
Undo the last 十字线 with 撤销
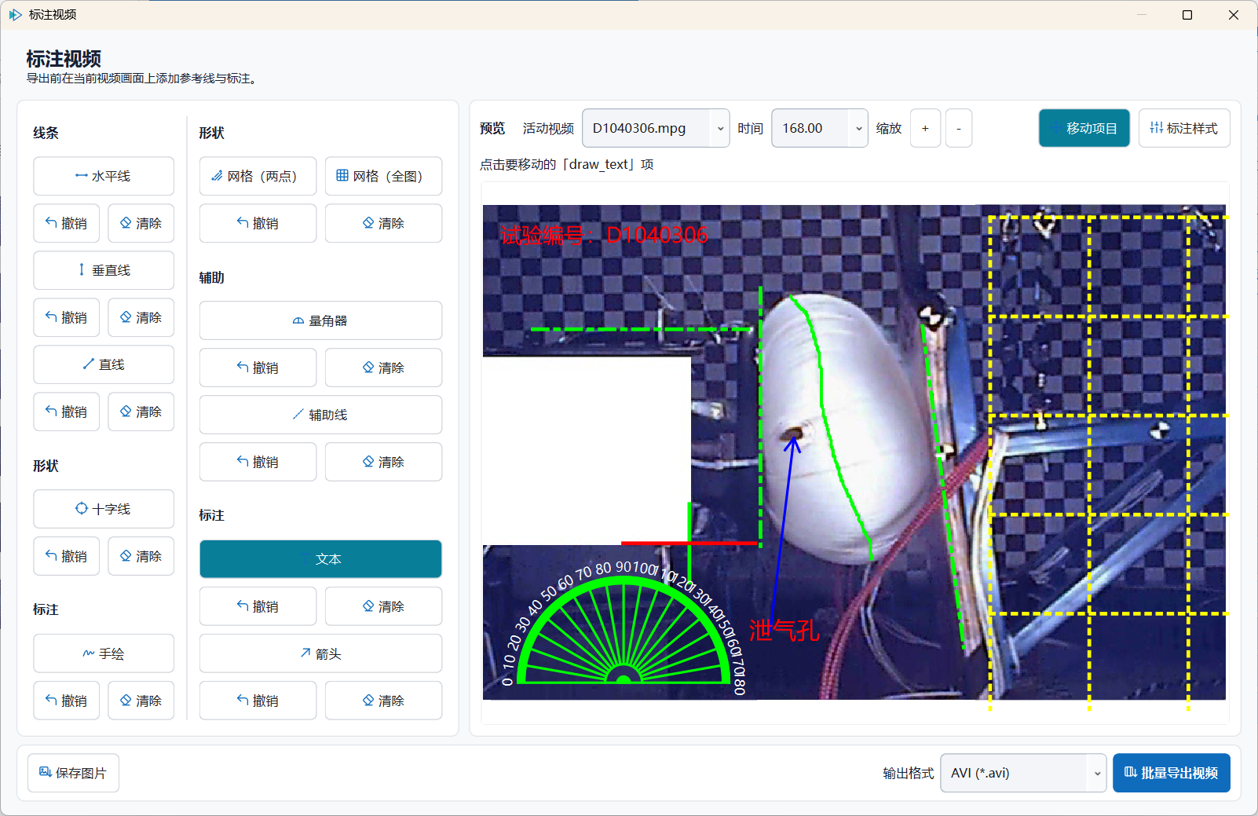[67, 556]
